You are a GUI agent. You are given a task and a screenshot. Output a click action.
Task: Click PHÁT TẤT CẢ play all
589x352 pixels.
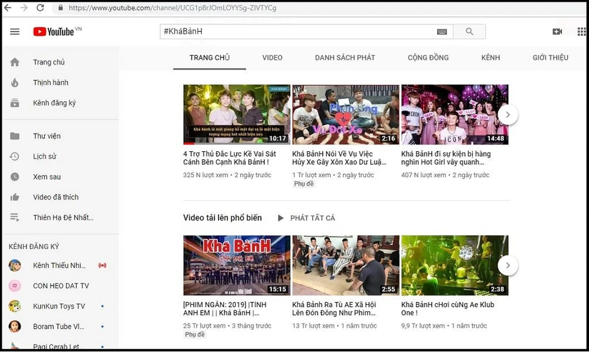point(306,218)
